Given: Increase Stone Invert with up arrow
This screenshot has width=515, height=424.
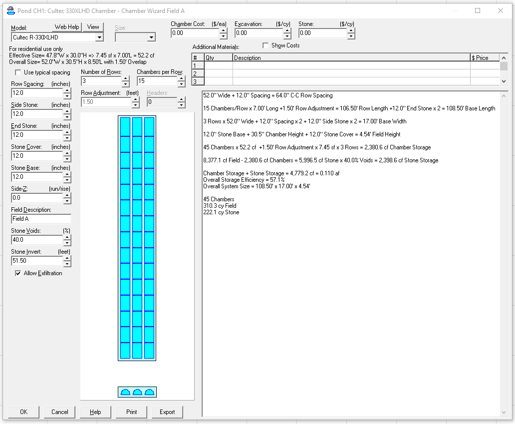Looking at the screenshot, I should point(67,259).
